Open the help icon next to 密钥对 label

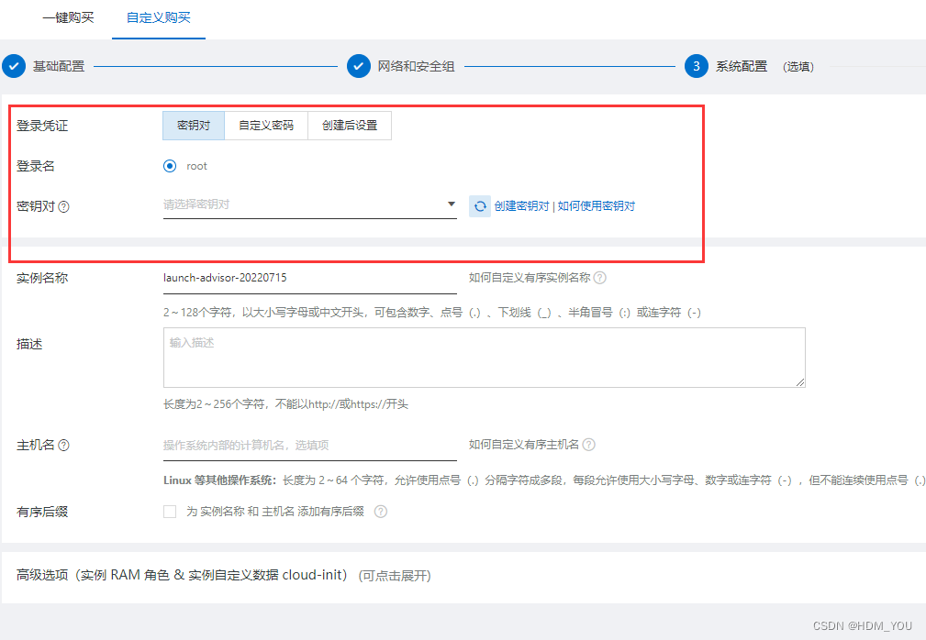coord(62,206)
